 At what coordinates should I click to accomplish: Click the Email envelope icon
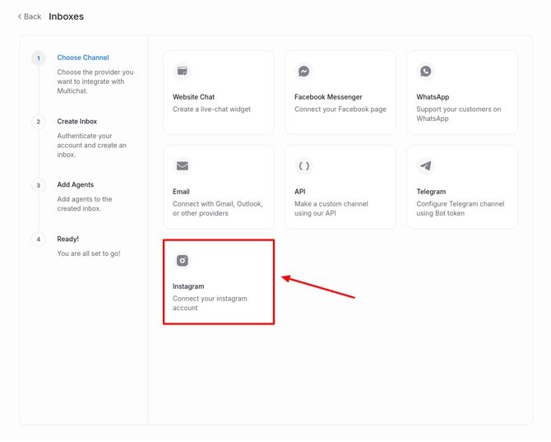[183, 166]
